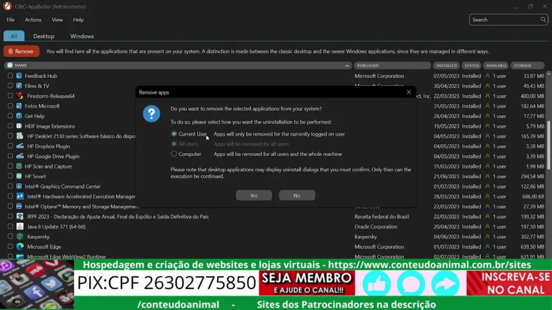Click the Oracle Corporation publisher cell
The image size is (552, 310).
[x=376, y=226]
